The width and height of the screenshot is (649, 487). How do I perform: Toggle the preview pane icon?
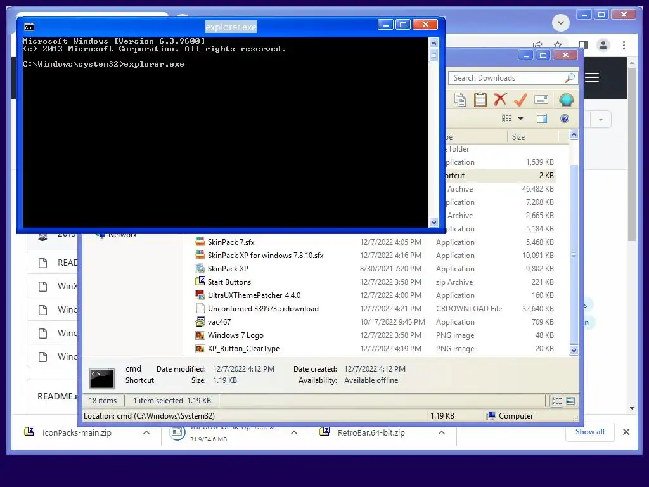(542, 119)
